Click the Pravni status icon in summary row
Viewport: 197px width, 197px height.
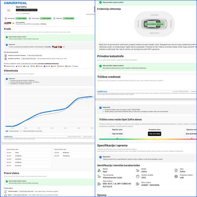tap(30, 18)
